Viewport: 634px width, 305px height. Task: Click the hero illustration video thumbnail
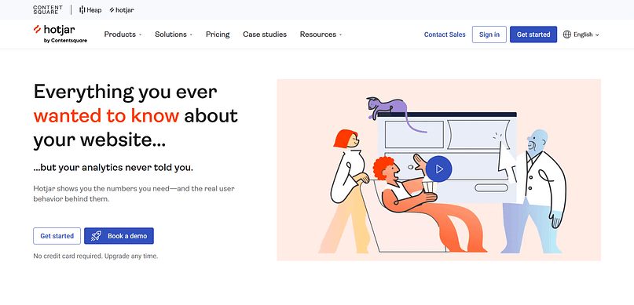coord(438,170)
